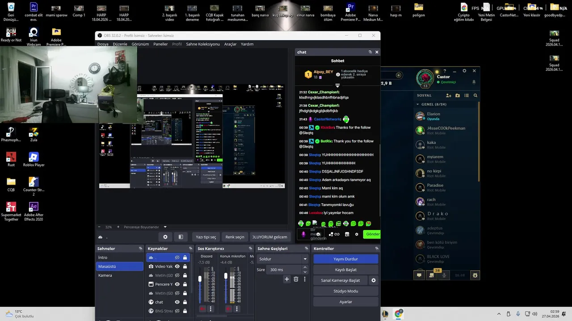Add friend folder icon in League client
This screenshot has width=572, height=321.
click(x=457, y=95)
